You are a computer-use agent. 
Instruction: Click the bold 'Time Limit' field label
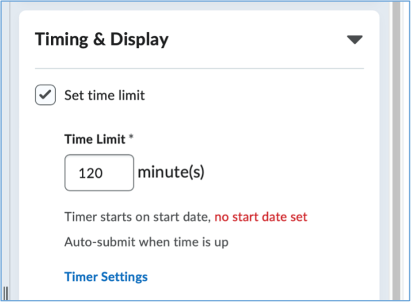click(x=95, y=139)
